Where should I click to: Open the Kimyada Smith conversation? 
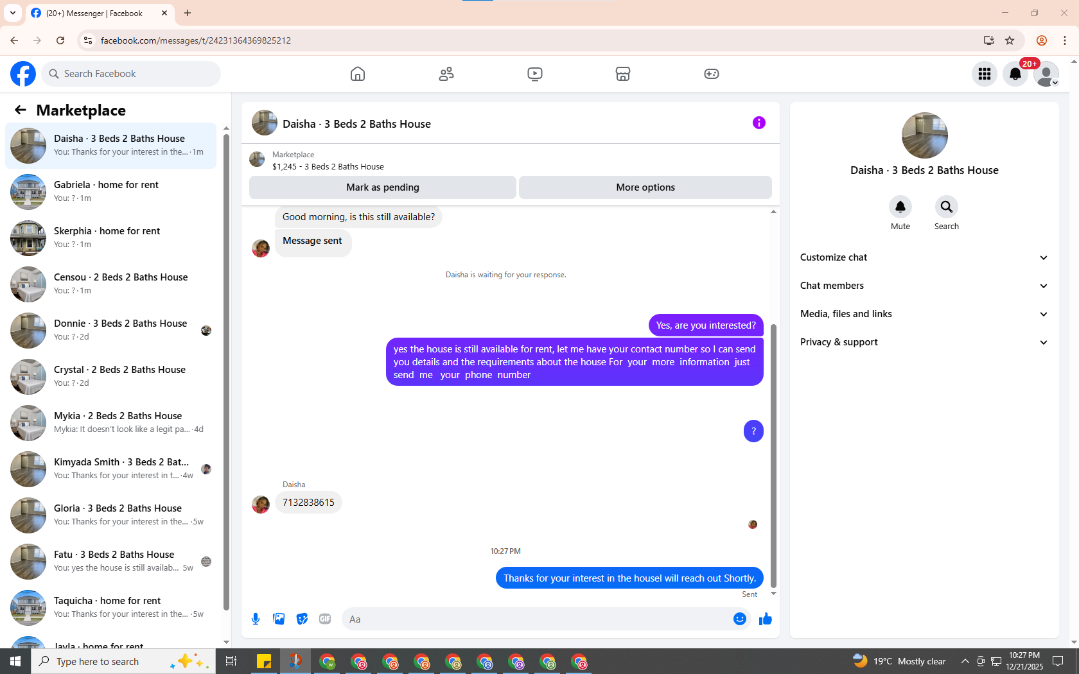(x=110, y=469)
